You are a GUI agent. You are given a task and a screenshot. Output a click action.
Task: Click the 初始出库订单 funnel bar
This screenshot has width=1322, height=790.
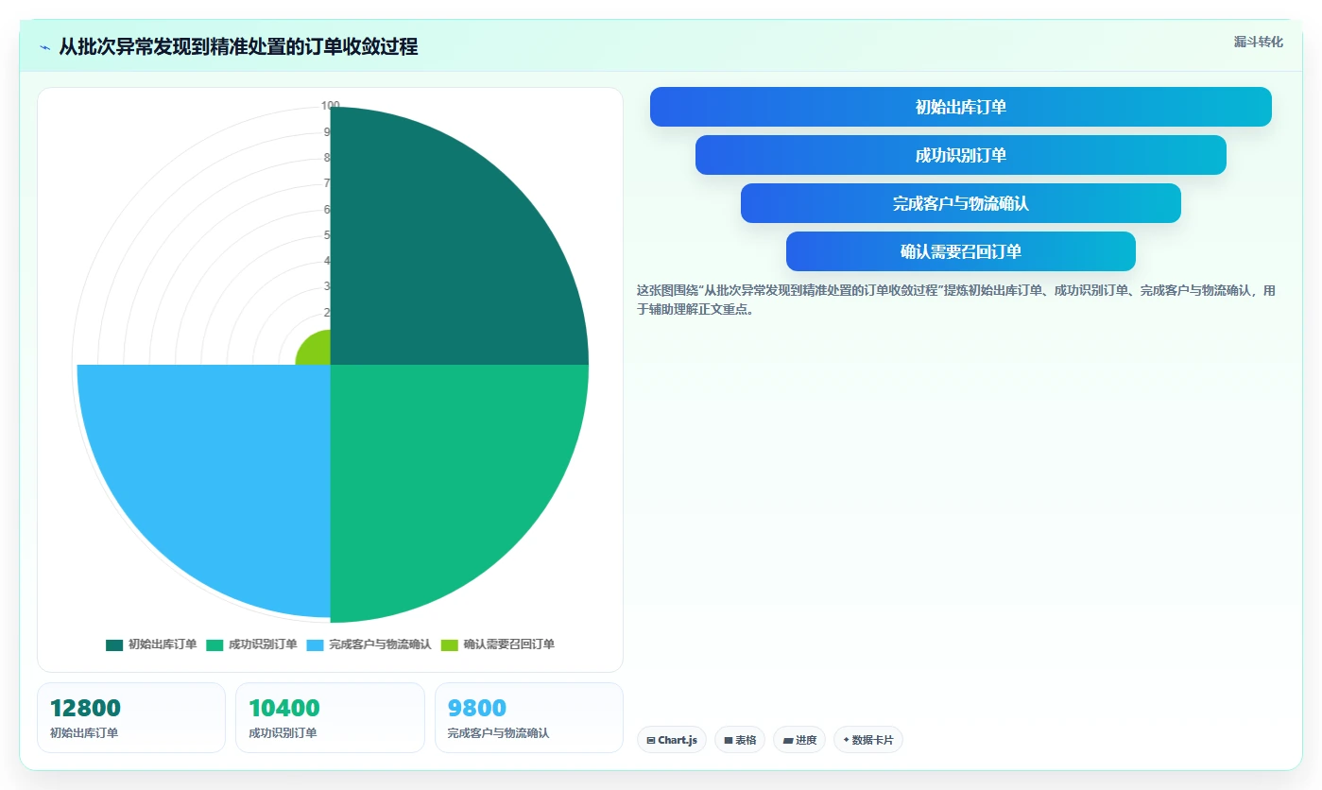pos(960,107)
